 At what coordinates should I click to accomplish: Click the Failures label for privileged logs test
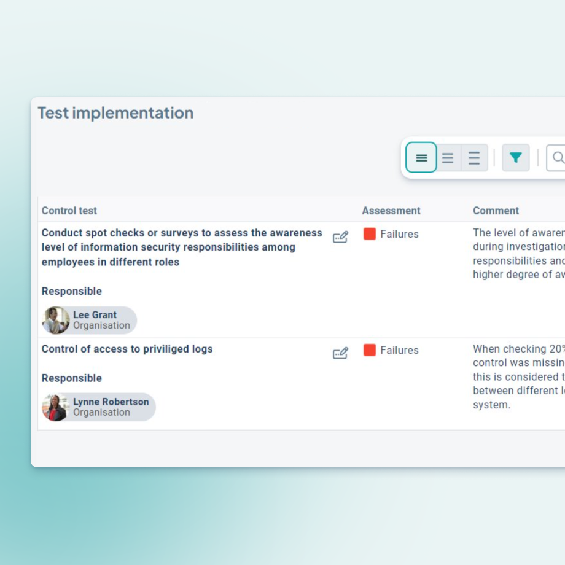(399, 350)
